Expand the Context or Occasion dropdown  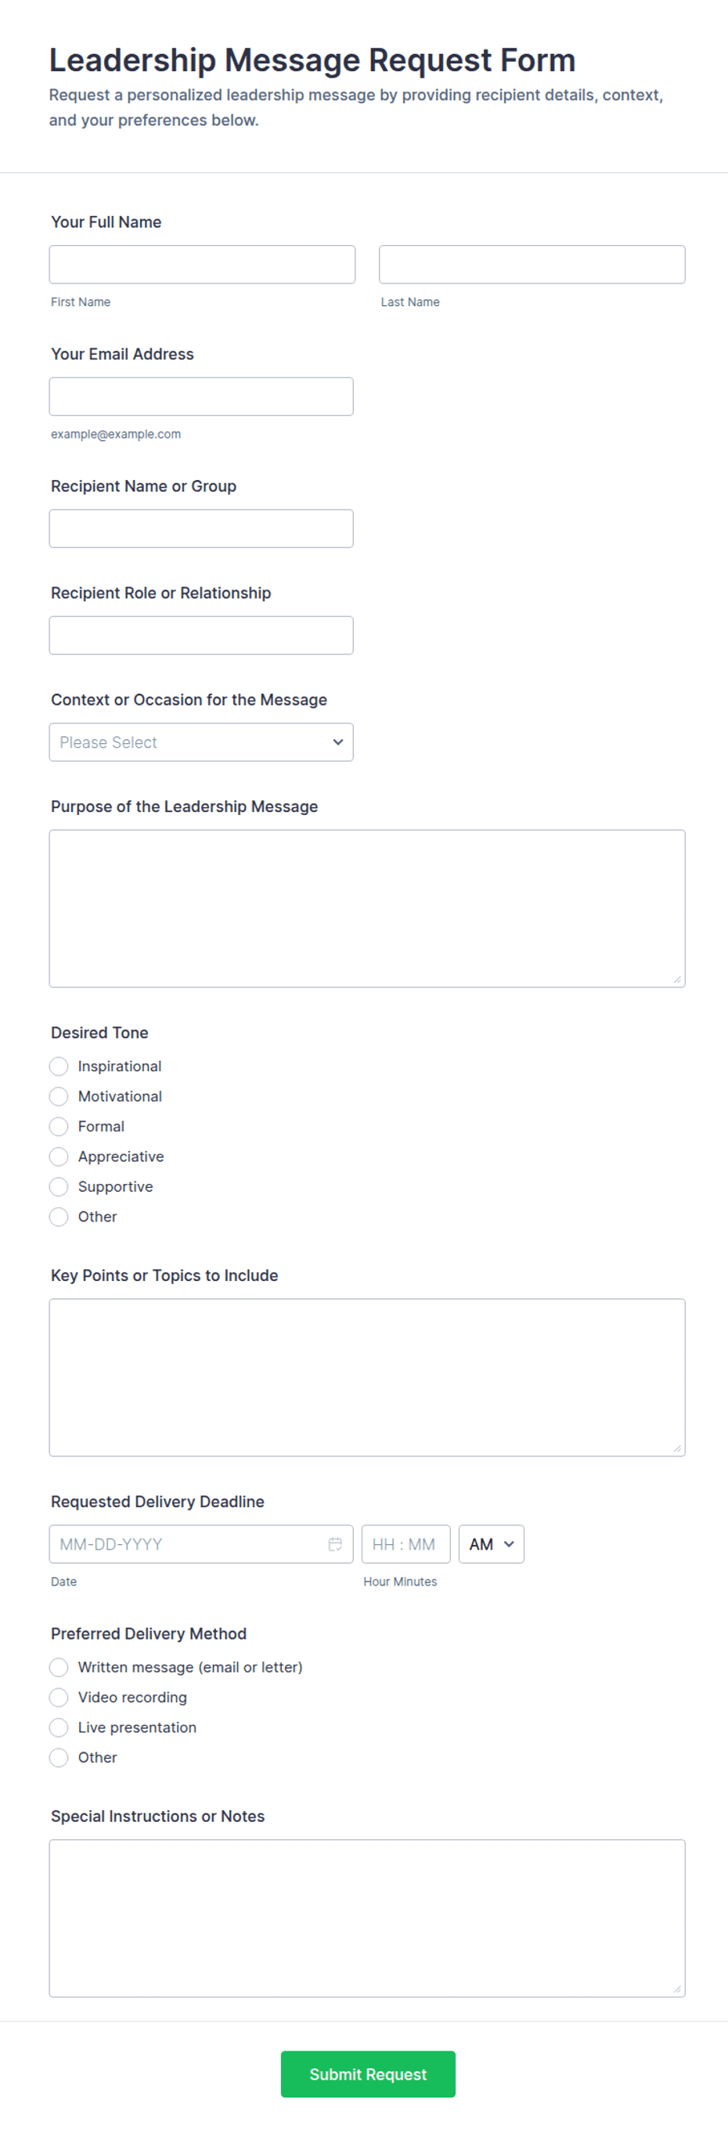[x=201, y=742]
